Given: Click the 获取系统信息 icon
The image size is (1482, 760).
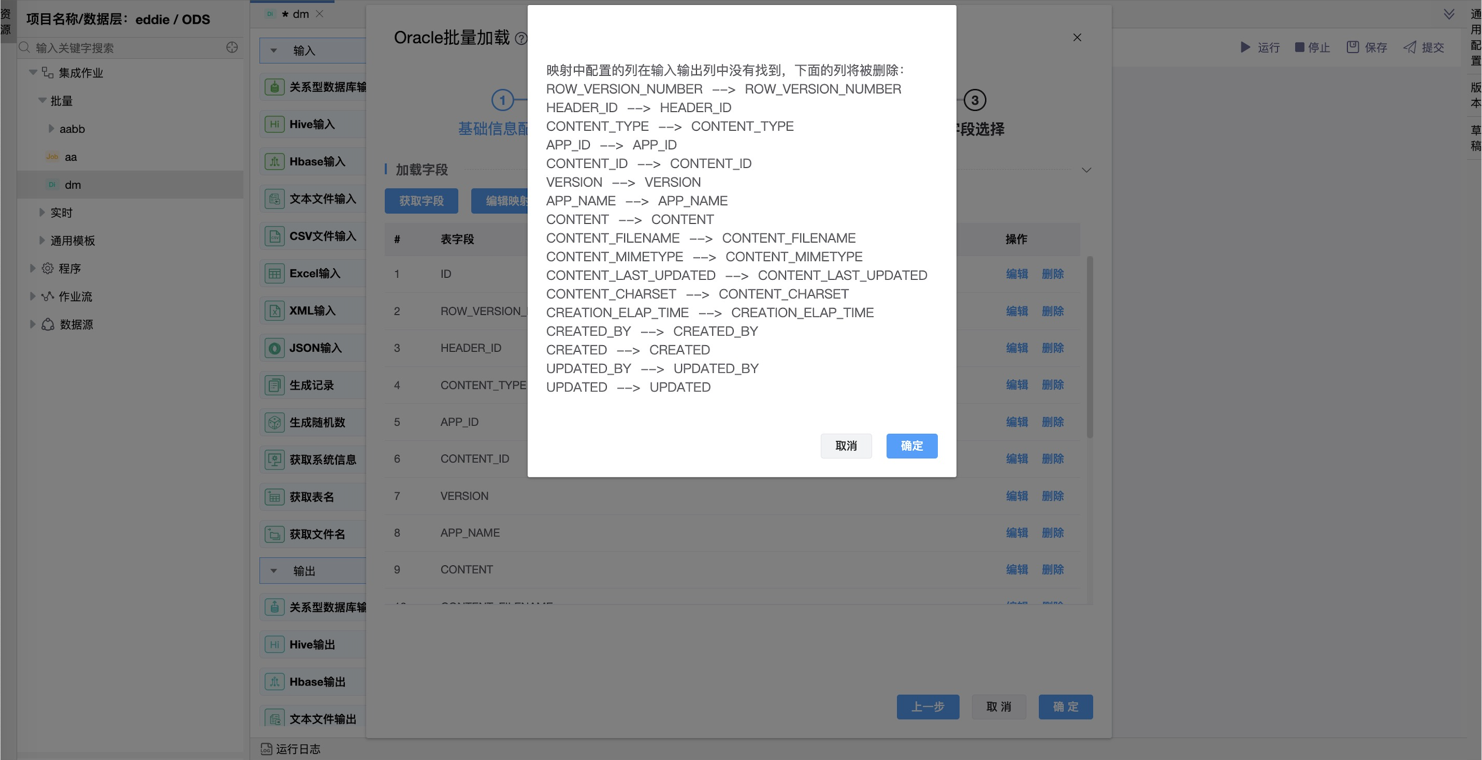Looking at the screenshot, I should coord(275,460).
